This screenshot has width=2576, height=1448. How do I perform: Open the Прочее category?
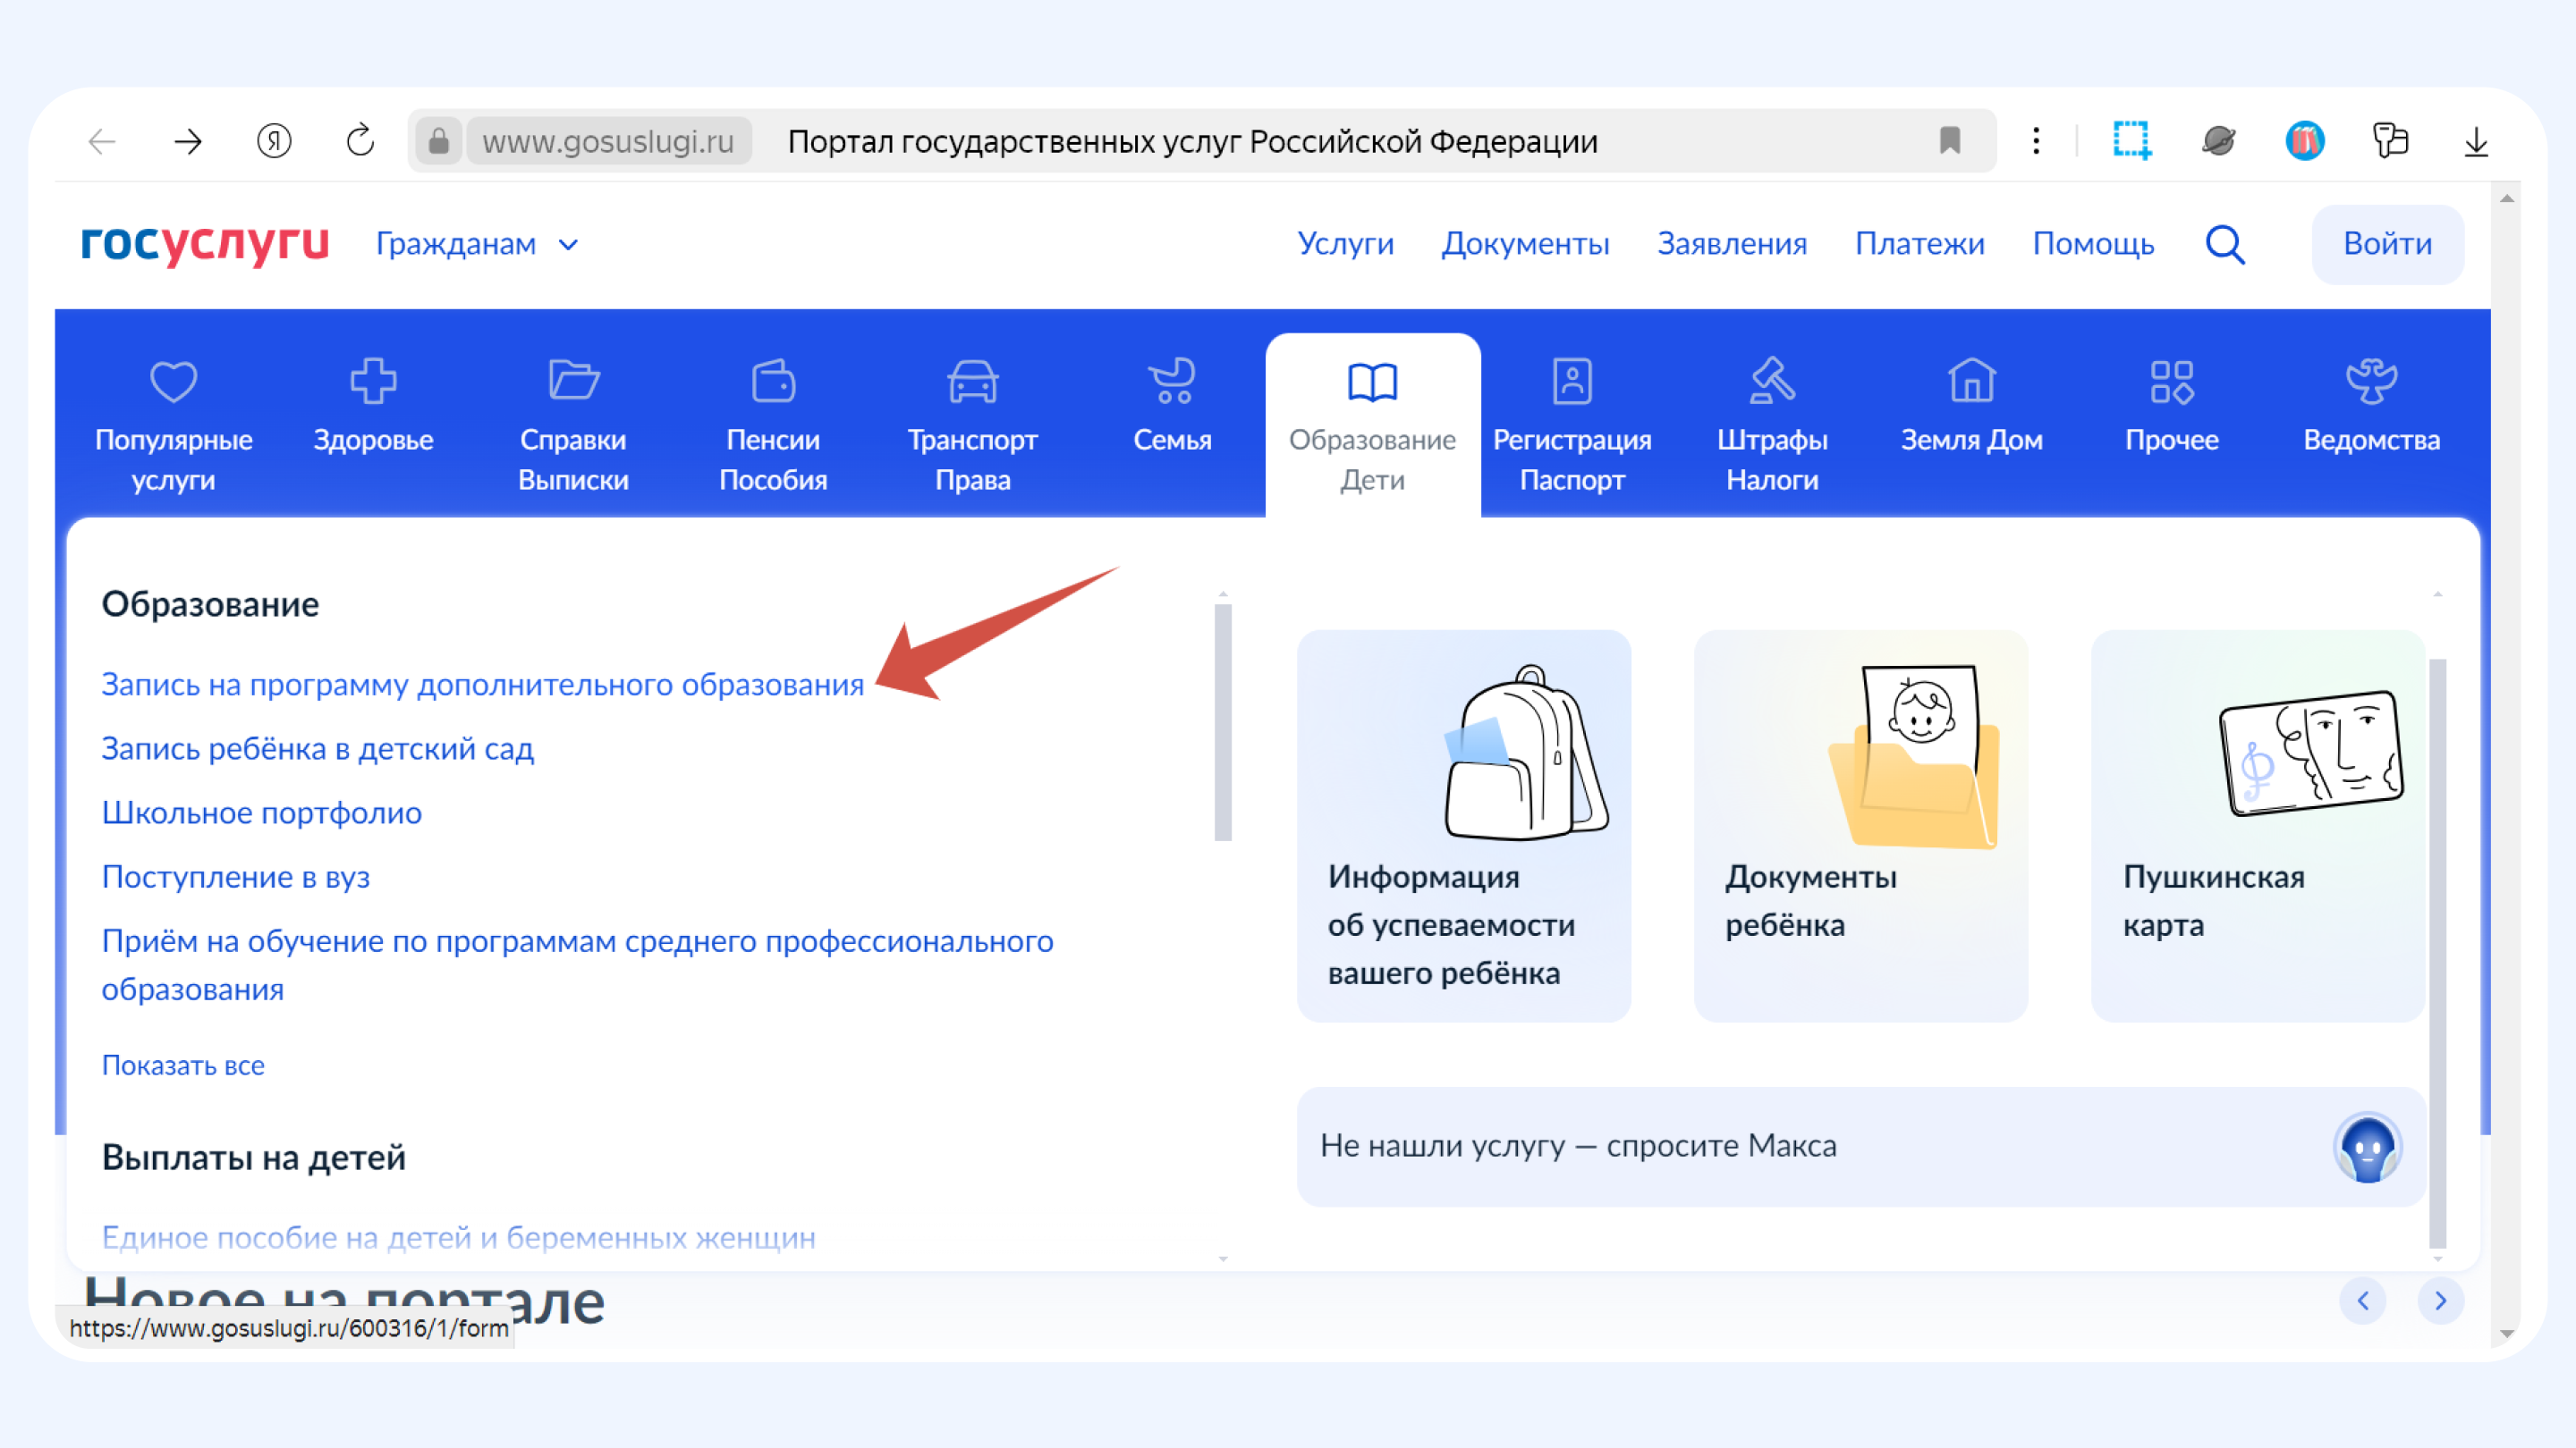[x=2171, y=408]
